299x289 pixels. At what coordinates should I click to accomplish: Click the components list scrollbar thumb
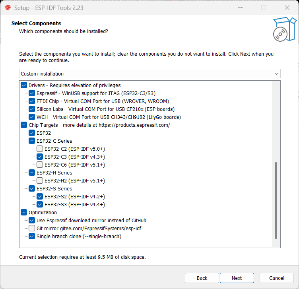click(276, 200)
